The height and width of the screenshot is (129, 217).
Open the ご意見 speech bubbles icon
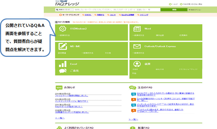(62, 71)
